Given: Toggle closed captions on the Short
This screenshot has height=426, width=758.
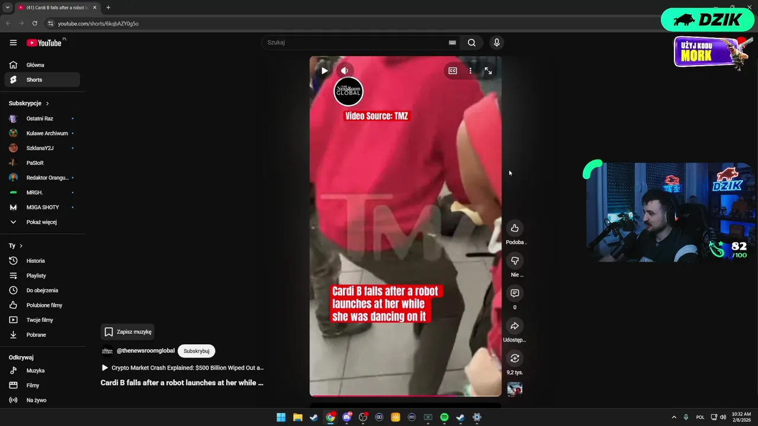Looking at the screenshot, I should [452, 70].
